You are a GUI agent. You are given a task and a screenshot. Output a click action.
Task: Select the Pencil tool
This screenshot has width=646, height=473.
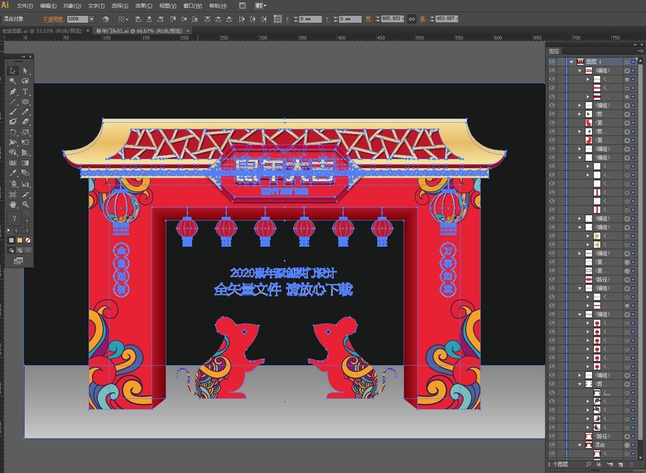coord(25,112)
